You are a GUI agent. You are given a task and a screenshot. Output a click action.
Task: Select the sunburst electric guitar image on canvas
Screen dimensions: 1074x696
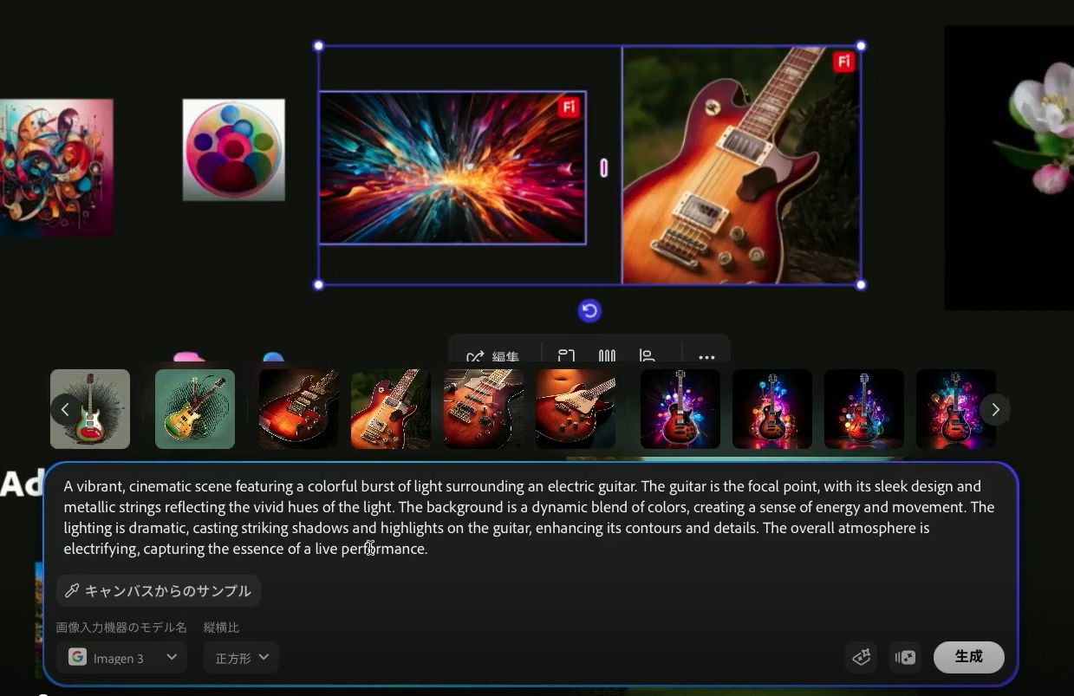[x=741, y=165]
